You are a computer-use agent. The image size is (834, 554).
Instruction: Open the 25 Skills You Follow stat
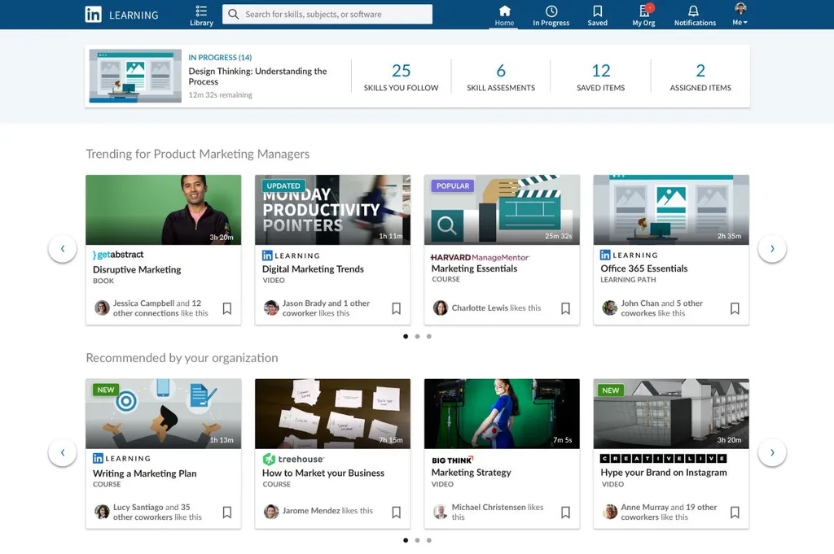[x=401, y=77]
